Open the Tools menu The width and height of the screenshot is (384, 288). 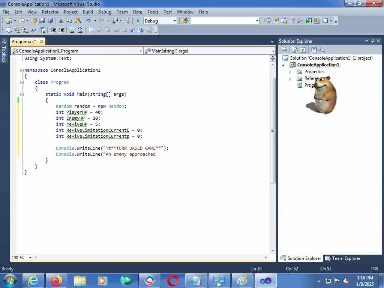(153, 12)
